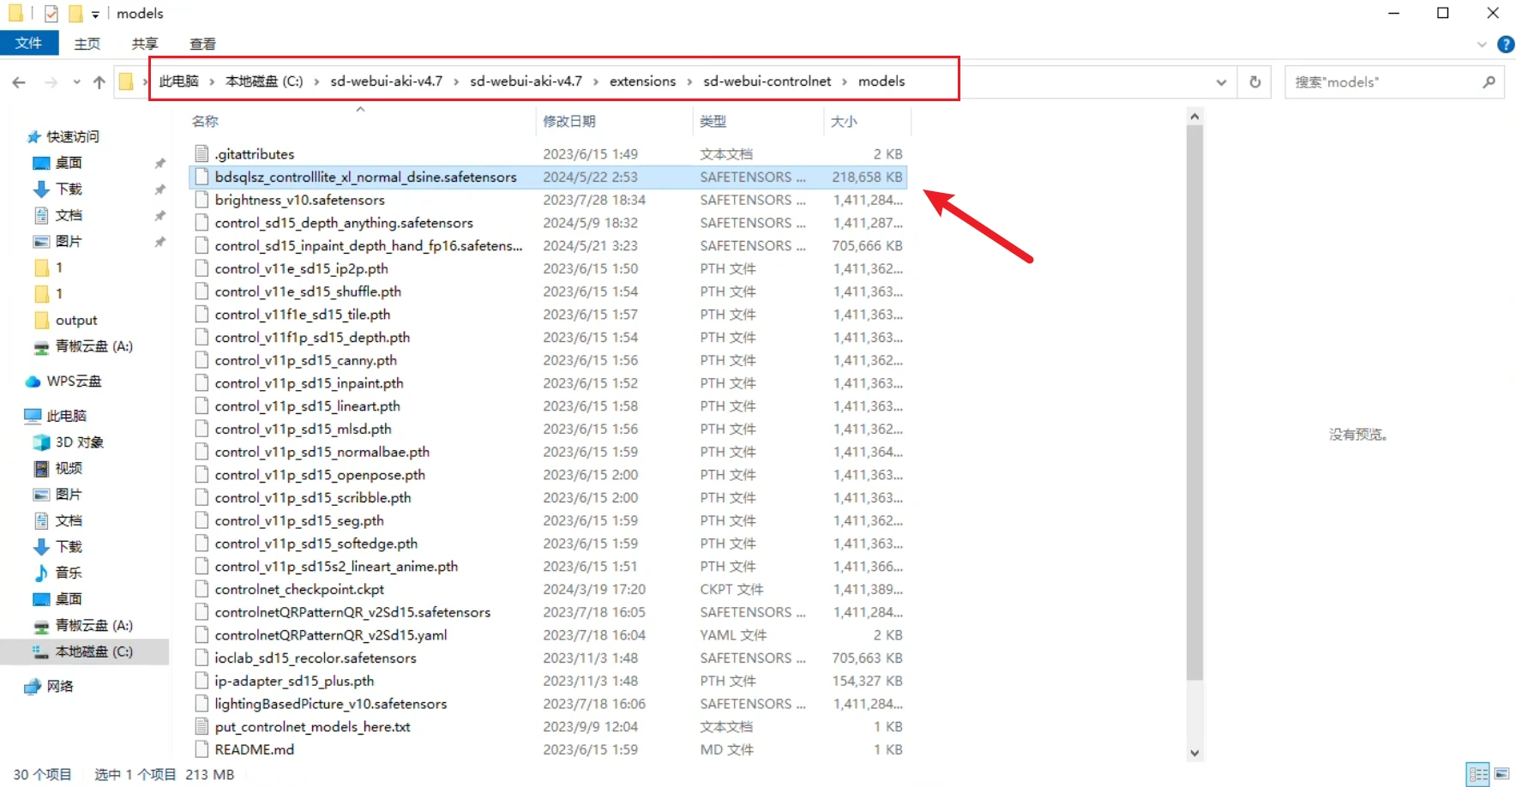The image size is (1516, 787).
Task: Select controlnet_checkpoint.ckpt file
Action: tap(299, 590)
